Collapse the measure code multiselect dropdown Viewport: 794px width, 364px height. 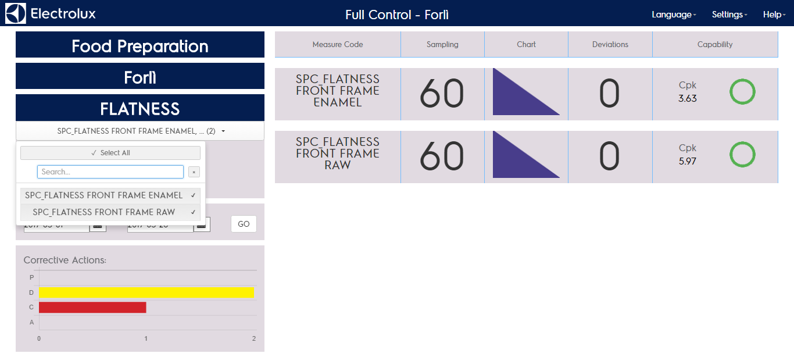tap(140, 131)
